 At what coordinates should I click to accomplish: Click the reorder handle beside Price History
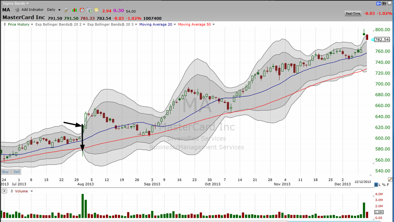(x=5, y=24)
